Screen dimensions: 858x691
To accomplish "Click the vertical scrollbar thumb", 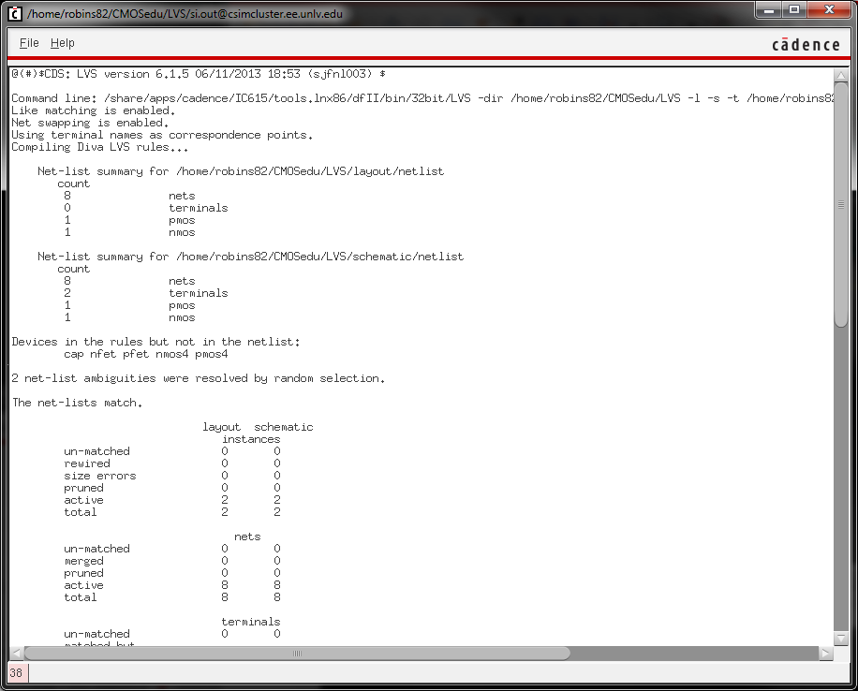I will [x=841, y=204].
